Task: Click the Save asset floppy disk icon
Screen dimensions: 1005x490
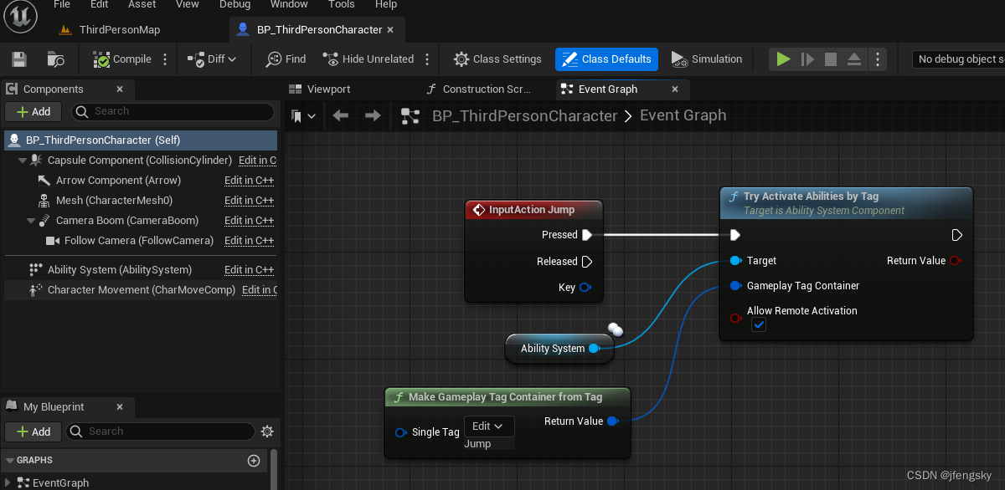Action: point(19,59)
